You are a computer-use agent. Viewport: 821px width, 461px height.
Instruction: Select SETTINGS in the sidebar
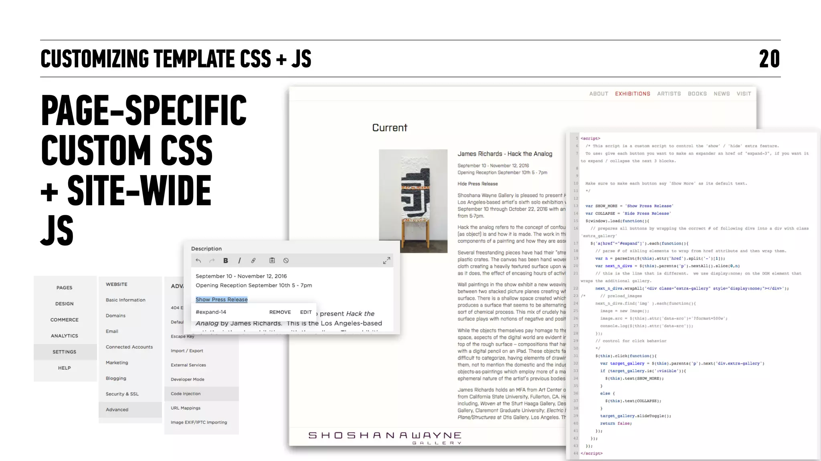tap(65, 352)
